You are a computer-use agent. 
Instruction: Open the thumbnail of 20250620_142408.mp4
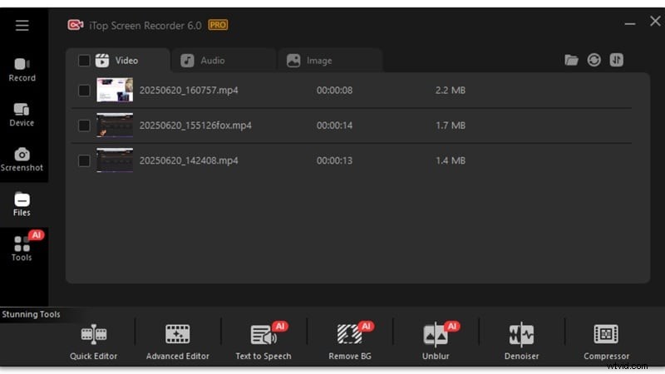(x=115, y=160)
